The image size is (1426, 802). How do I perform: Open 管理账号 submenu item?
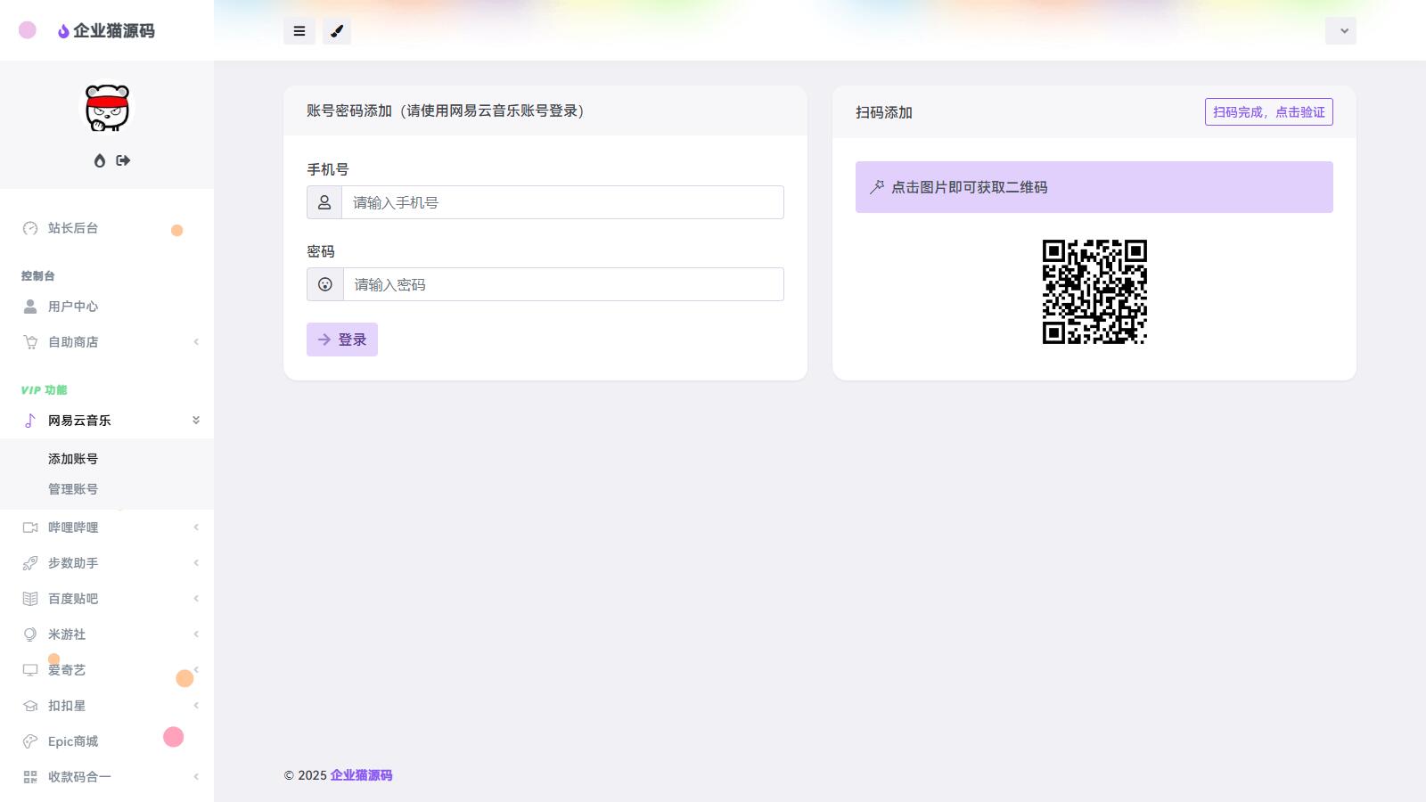click(73, 489)
